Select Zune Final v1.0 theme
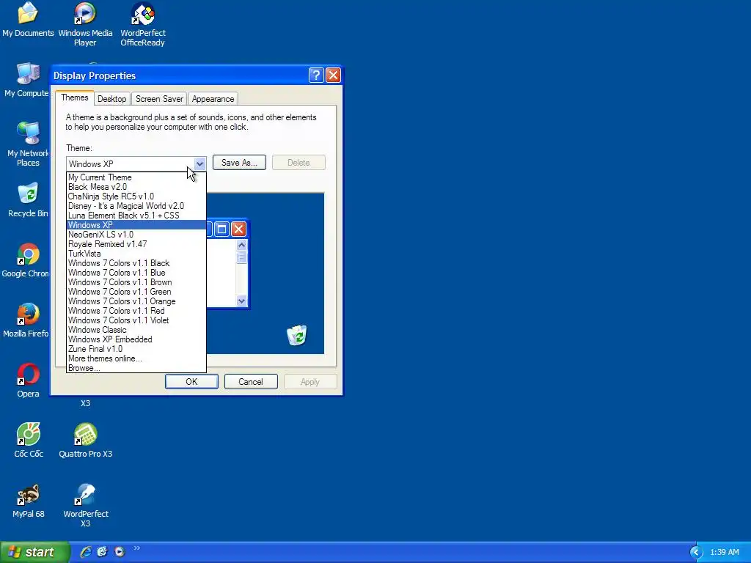Viewport: 751px width, 563px height. [136, 349]
